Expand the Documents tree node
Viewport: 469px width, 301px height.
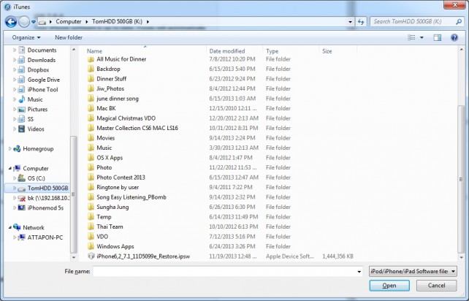point(15,50)
